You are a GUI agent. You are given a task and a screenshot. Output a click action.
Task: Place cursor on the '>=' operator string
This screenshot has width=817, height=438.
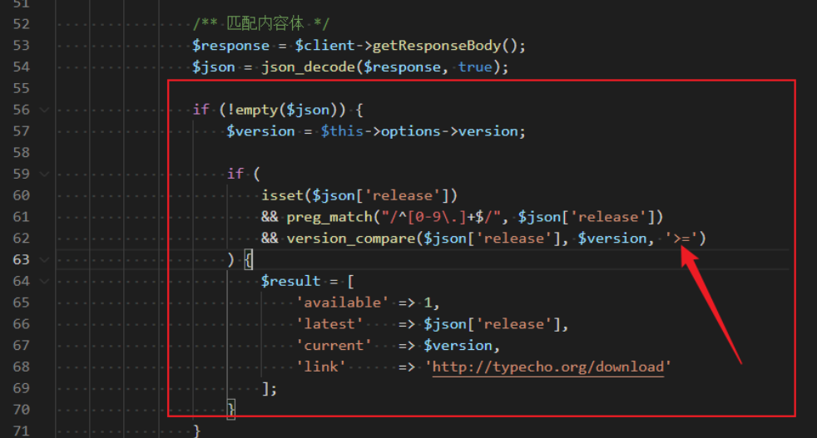pyautogui.click(x=686, y=239)
